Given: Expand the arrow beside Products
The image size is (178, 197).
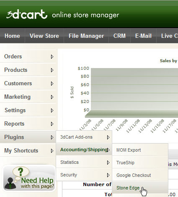Looking at the screenshot, I should coord(52,70).
